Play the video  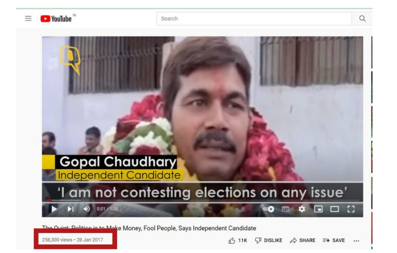pyautogui.click(x=54, y=209)
